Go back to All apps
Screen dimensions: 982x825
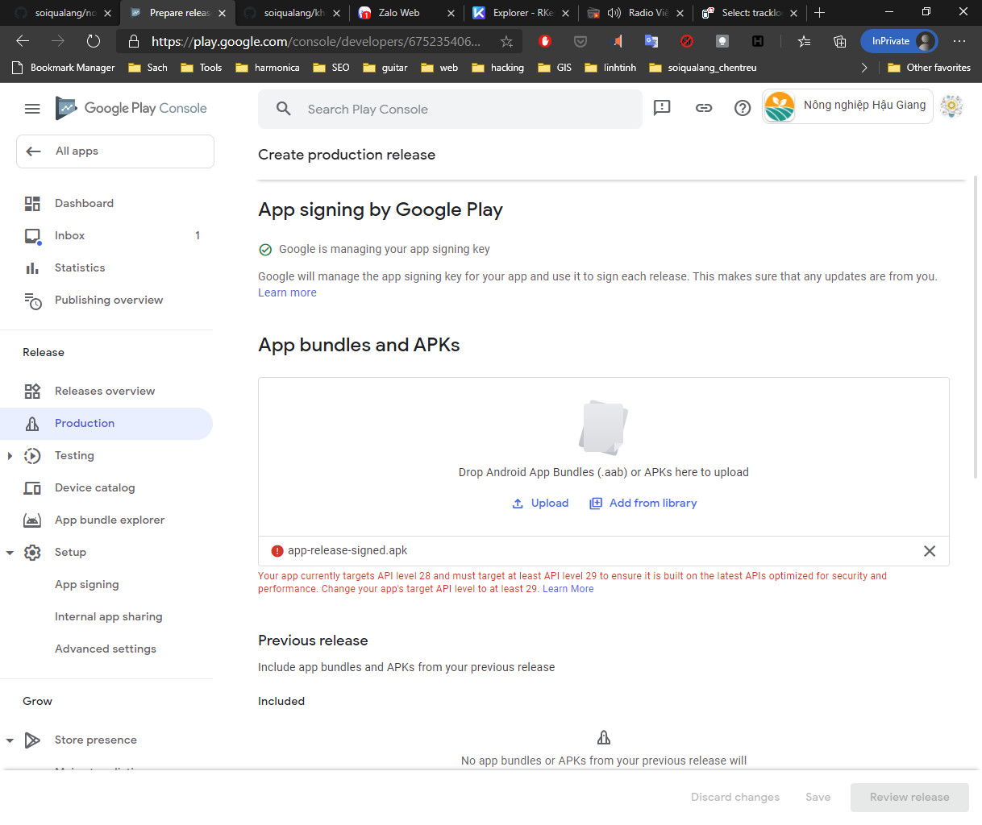[115, 151]
